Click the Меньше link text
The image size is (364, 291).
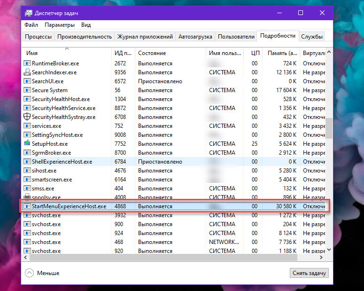[x=48, y=273]
